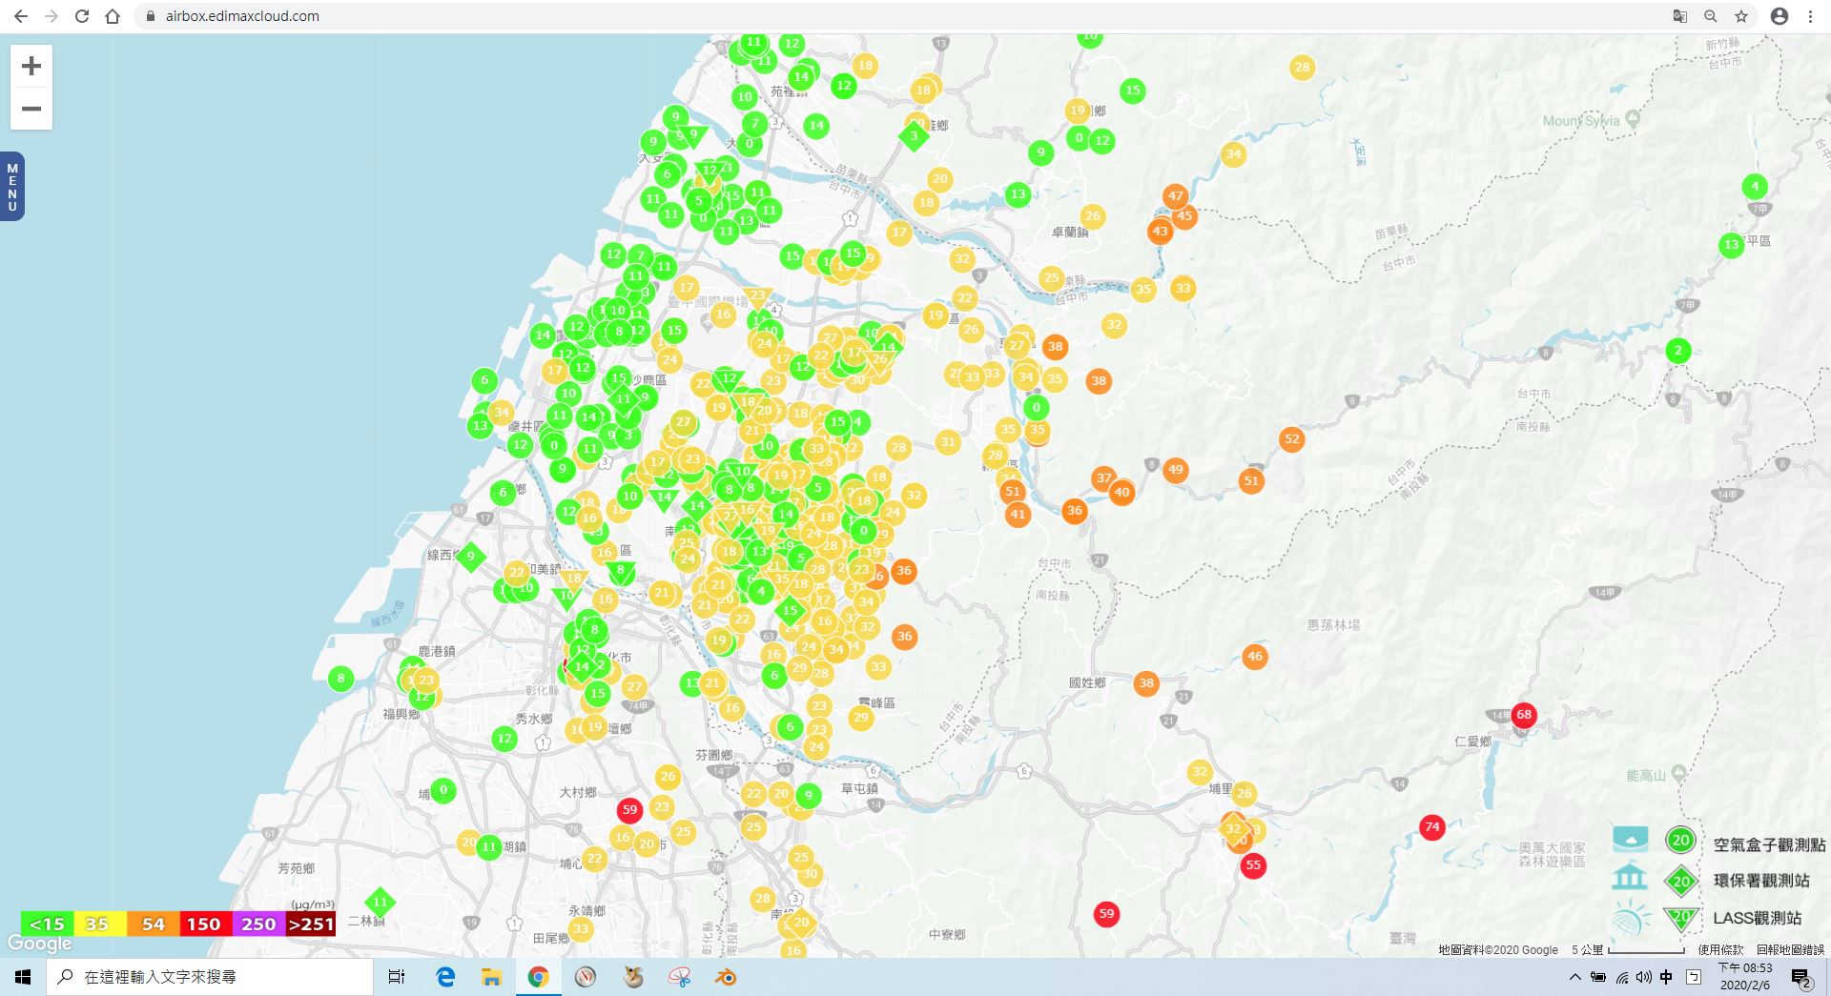Select yellow diamond marker 32 near 埔里

pos(1233,829)
